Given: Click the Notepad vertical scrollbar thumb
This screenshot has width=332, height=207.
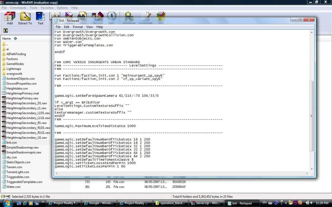Looking at the screenshot, I should pyautogui.click(x=312, y=115).
